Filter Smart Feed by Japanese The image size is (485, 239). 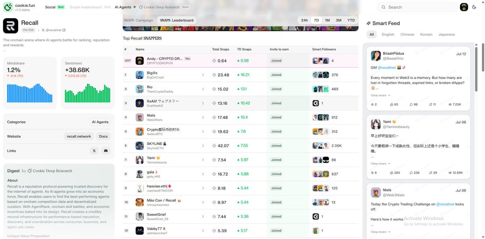click(x=447, y=34)
